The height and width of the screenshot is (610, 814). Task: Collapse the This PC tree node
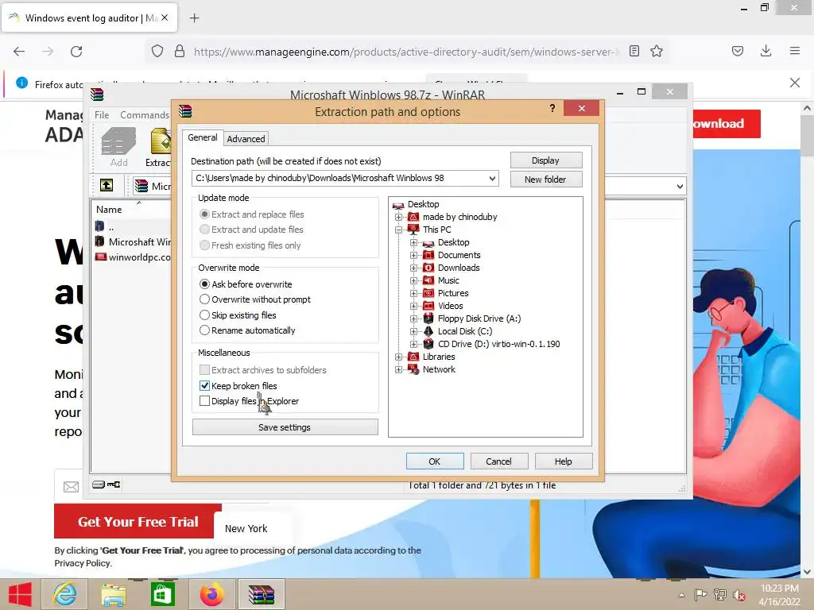tap(399, 230)
